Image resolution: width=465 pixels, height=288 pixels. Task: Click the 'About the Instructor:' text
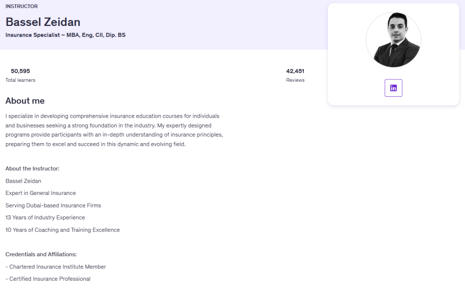(x=32, y=169)
